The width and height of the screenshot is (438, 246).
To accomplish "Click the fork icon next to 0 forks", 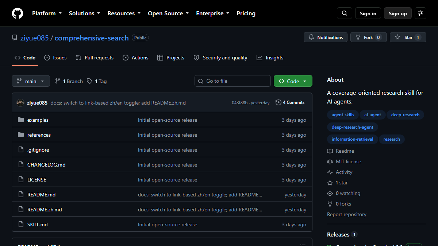I will (330, 204).
